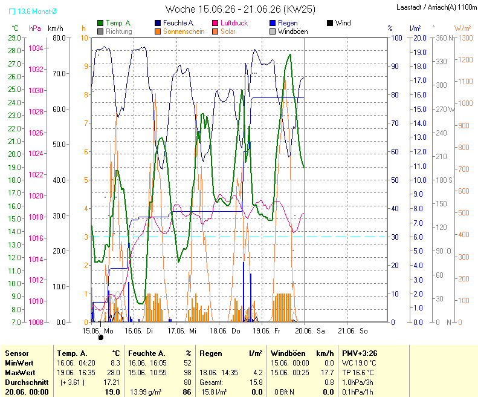This screenshot has width=478, height=397.
Task: Click the Gesamt: rain total label
Action: pos(211,382)
